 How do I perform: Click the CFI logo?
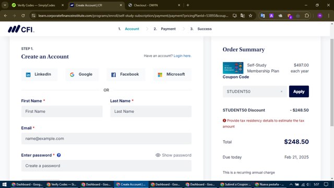point(21,29)
